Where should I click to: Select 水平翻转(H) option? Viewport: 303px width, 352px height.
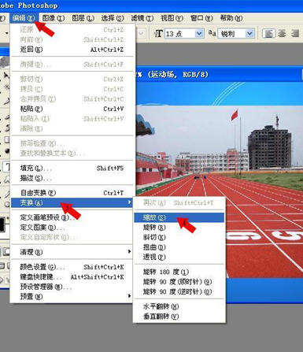(179, 306)
